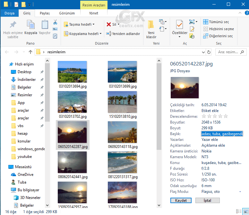Collapse the ribbon with the chevron

coord(240,13)
